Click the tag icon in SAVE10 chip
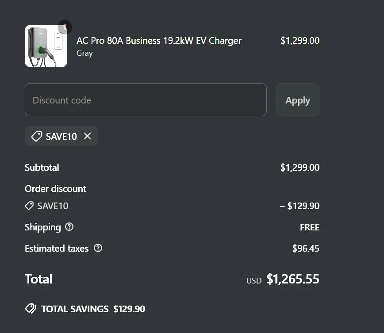Viewport: 384px width, 333px height. [x=37, y=136]
